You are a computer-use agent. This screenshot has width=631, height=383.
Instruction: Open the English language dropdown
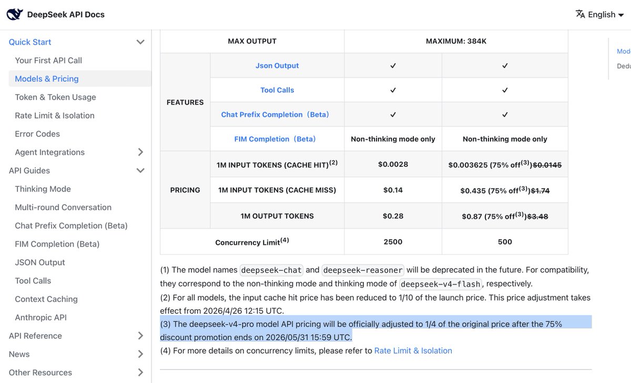coord(600,15)
